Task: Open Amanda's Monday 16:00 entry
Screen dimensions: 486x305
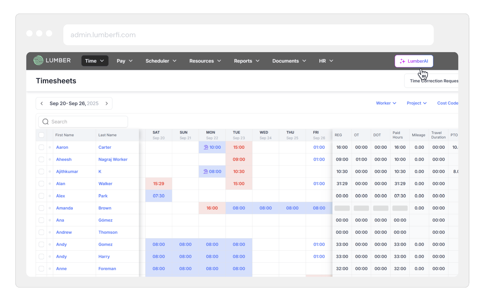Action: pyautogui.click(x=212, y=208)
